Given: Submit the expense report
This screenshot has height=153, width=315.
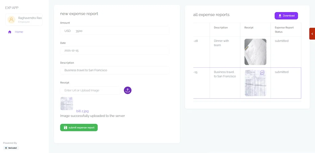Looking at the screenshot, I should pos(79,128).
